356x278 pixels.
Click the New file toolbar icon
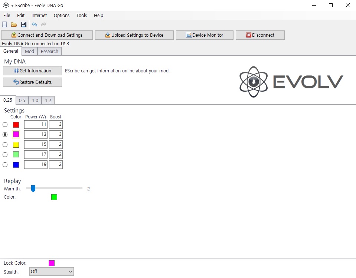tap(4, 24)
